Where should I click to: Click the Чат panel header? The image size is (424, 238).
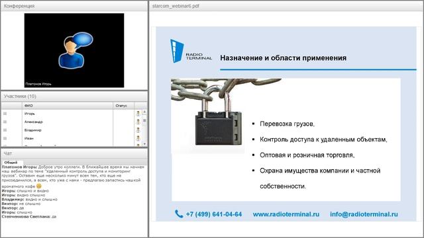tap(74, 153)
